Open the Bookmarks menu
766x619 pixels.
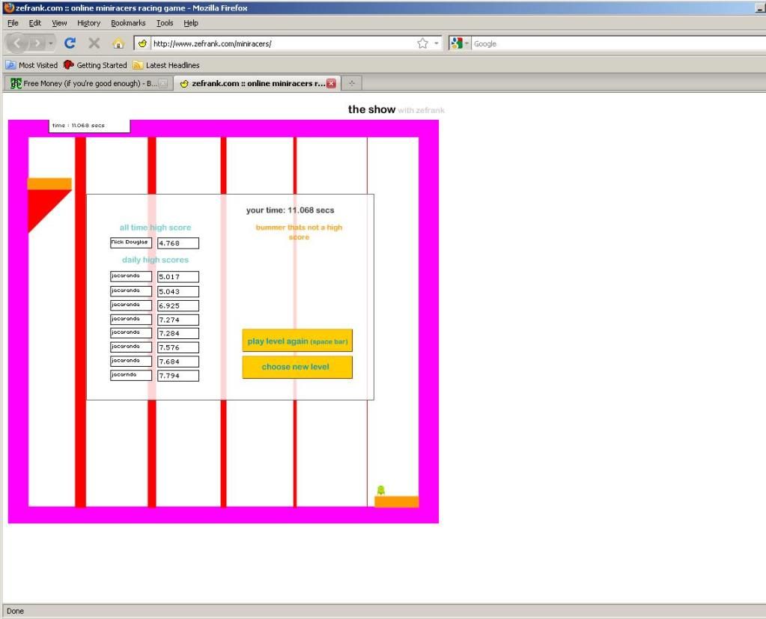pyautogui.click(x=128, y=23)
